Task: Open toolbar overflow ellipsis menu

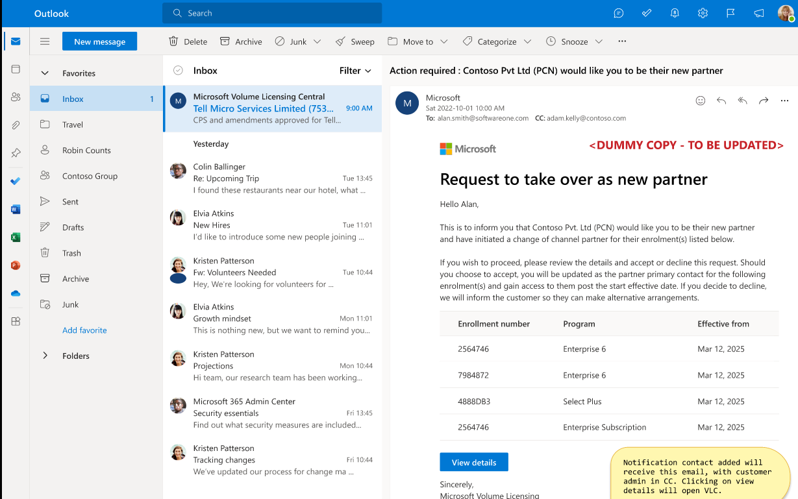Action: pyautogui.click(x=622, y=42)
